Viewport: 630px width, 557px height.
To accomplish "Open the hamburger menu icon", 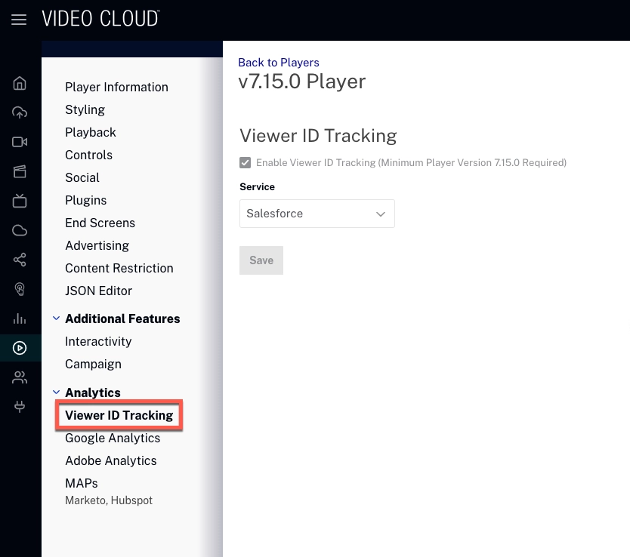I will coord(19,20).
